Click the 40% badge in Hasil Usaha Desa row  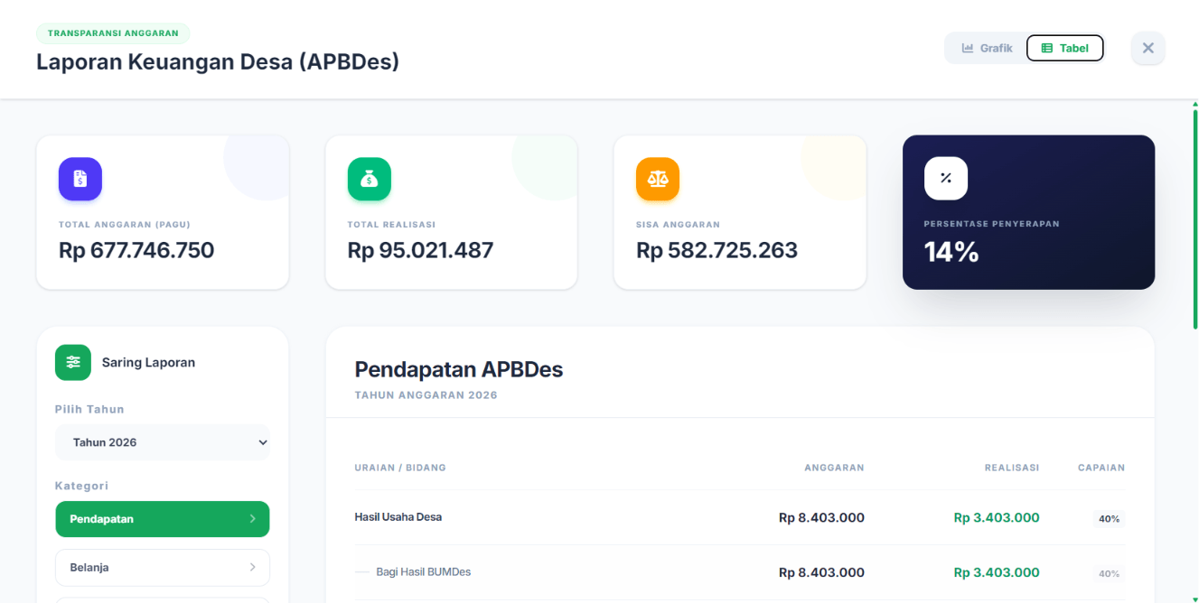pos(1109,519)
